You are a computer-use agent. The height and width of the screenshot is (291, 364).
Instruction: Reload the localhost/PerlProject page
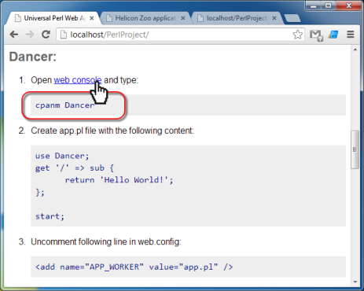[x=46, y=35]
